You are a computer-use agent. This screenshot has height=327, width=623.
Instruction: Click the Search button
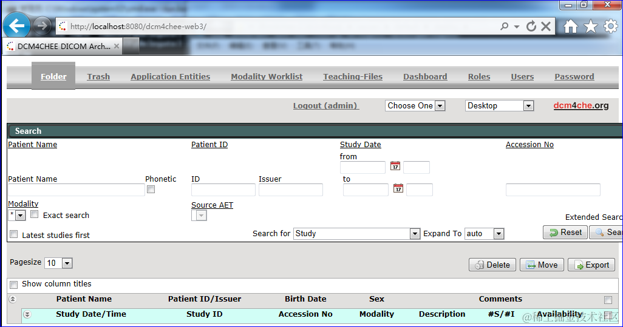point(606,233)
